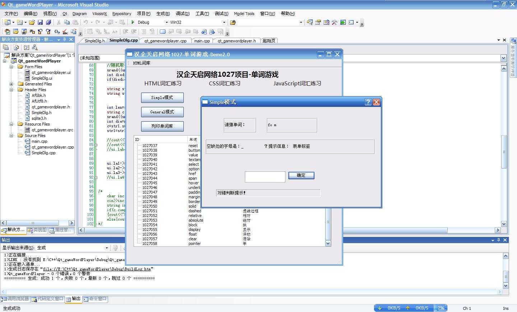
Task: Click the Copy icon in toolbar
Action: [67, 22]
